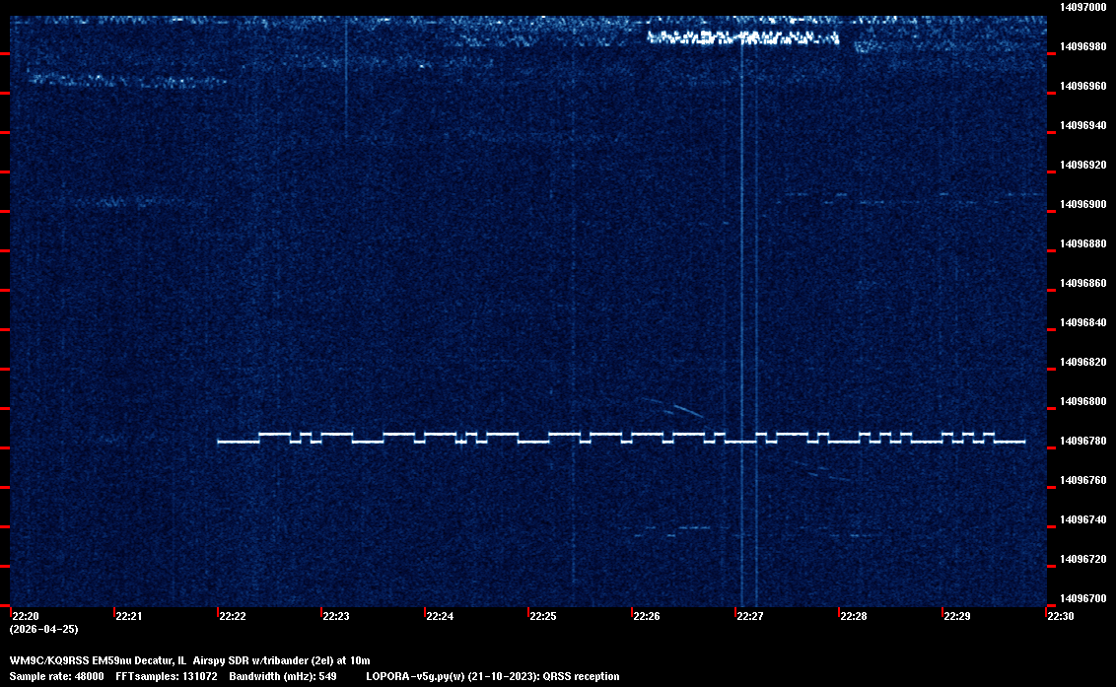Click the 22:30 end time label
The image size is (1116, 687).
click(1060, 616)
